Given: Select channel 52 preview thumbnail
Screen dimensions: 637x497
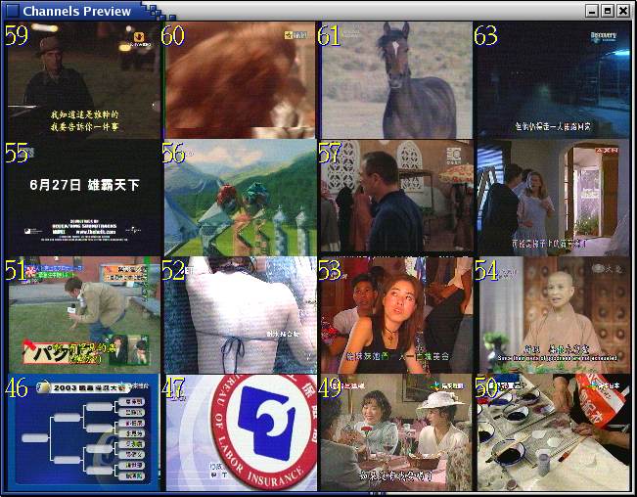Looking at the screenshot, I should (239, 315).
